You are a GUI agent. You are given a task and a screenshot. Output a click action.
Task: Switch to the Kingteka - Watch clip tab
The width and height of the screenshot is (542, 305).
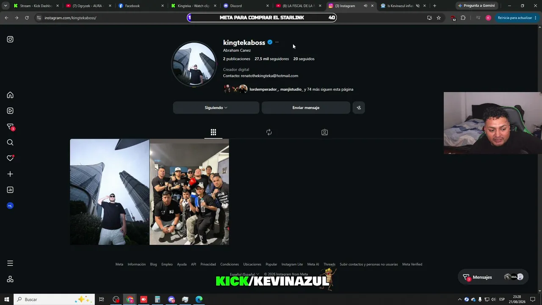coord(194,6)
